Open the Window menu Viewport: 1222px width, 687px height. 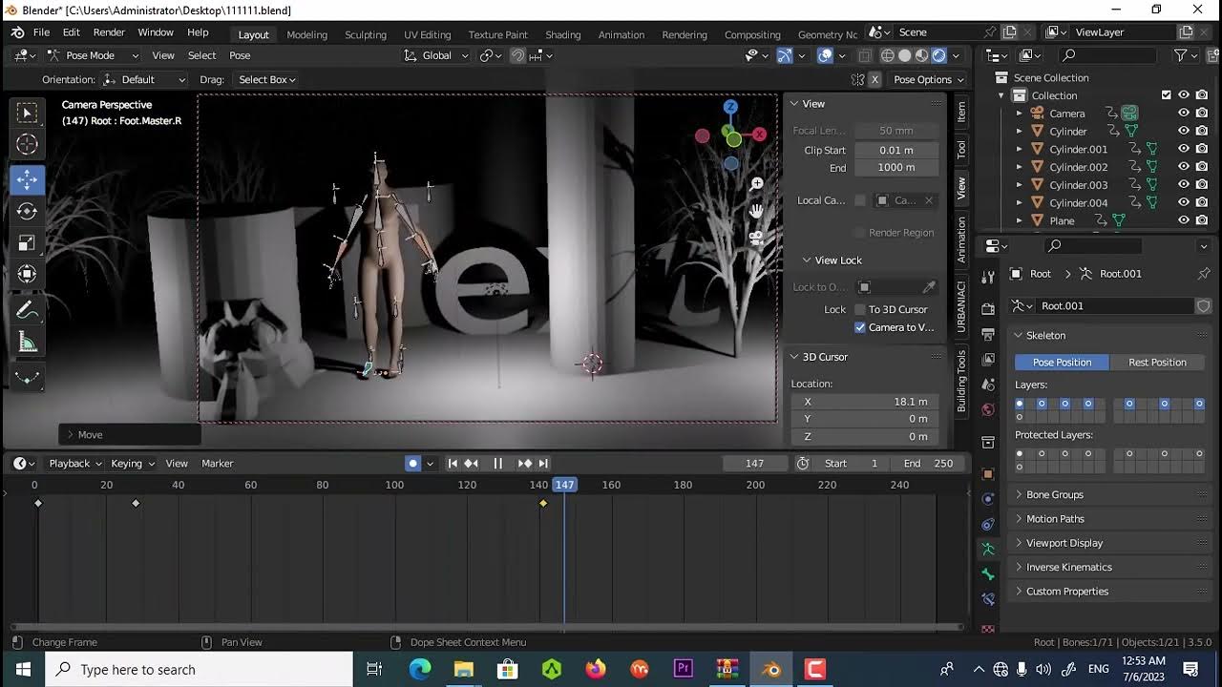156,32
